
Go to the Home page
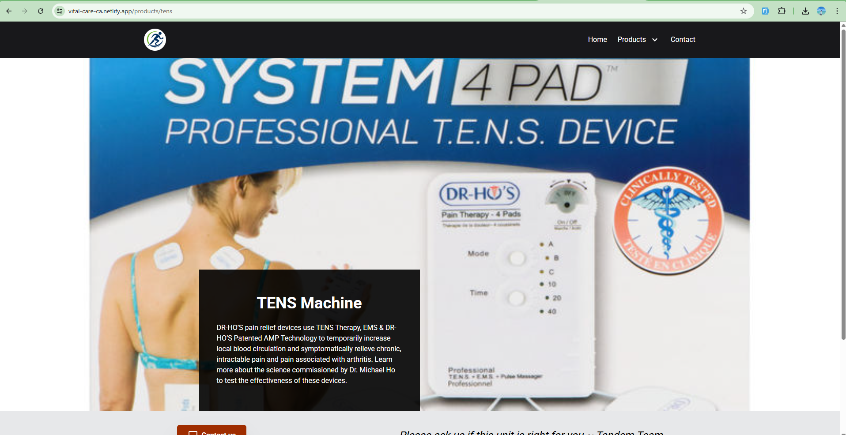597,40
